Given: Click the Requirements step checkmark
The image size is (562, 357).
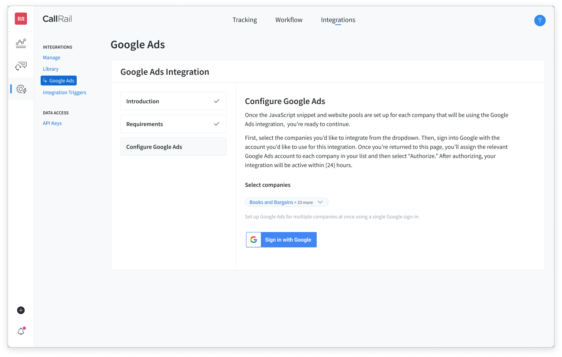Looking at the screenshot, I should click(216, 124).
